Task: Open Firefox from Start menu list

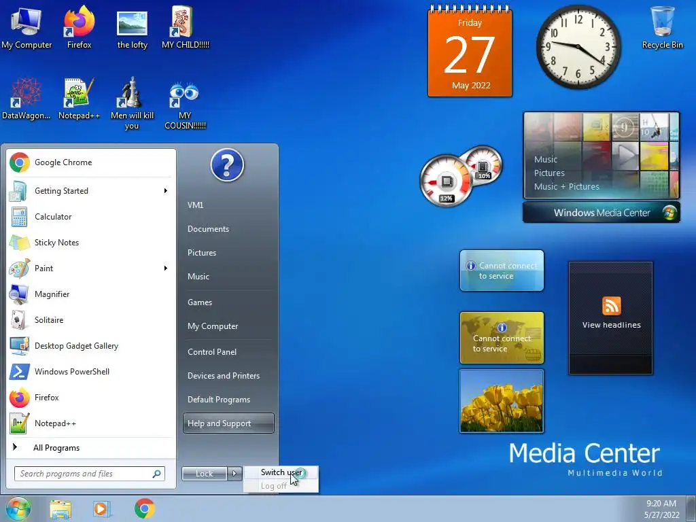Action: [90, 397]
